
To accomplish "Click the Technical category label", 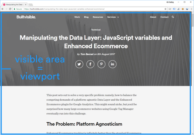I will [x=96, y=30].
